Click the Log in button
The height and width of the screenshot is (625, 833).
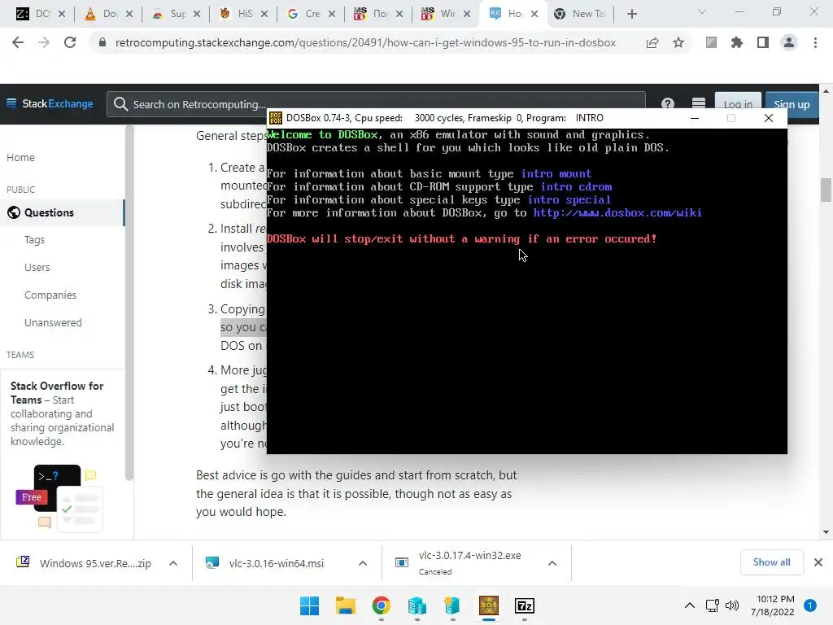[x=738, y=104]
